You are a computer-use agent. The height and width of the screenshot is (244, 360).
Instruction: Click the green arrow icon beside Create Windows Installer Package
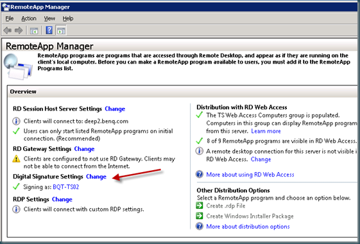coord(200,216)
